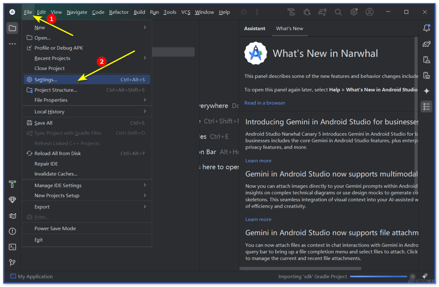The height and width of the screenshot is (287, 439).
Task: Expand the Export submenu
Action: pyautogui.click(x=42, y=207)
